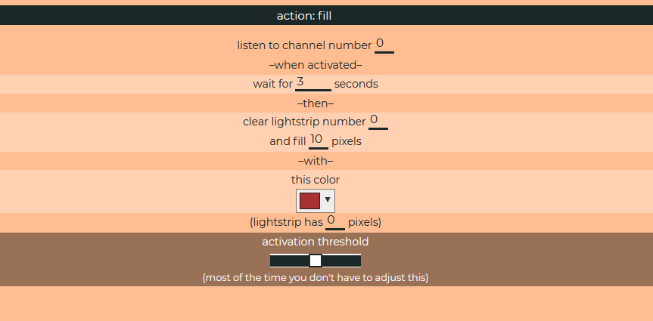
Task: Click the "most of the time" hint text
Action: click(x=316, y=278)
